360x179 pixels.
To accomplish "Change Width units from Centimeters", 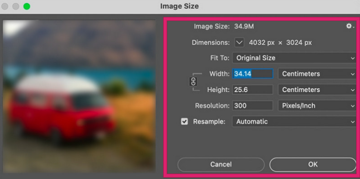I will pyautogui.click(x=317, y=74).
